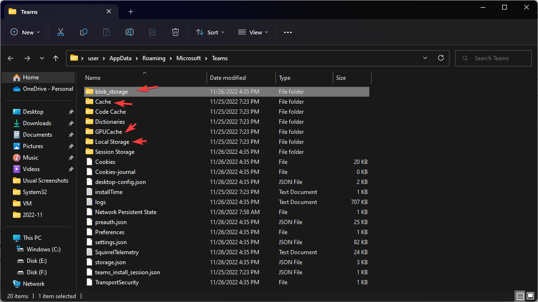The width and height of the screenshot is (538, 302).
Task: Expand chevron after AppData in path
Action: (x=137, y=58)
